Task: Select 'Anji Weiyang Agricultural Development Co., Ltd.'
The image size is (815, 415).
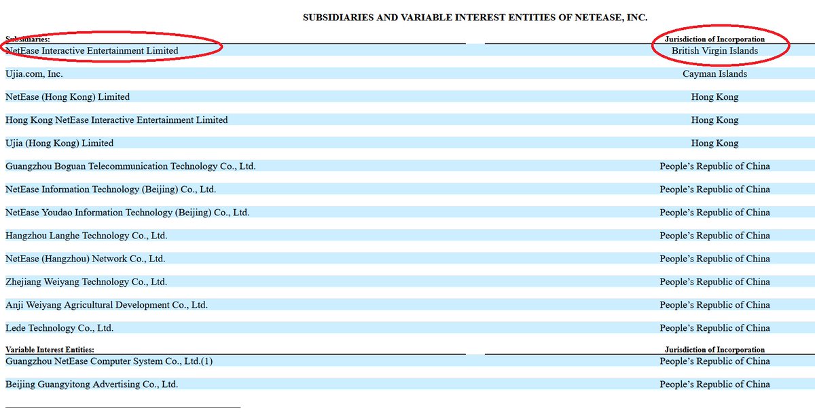Action: 107,304
